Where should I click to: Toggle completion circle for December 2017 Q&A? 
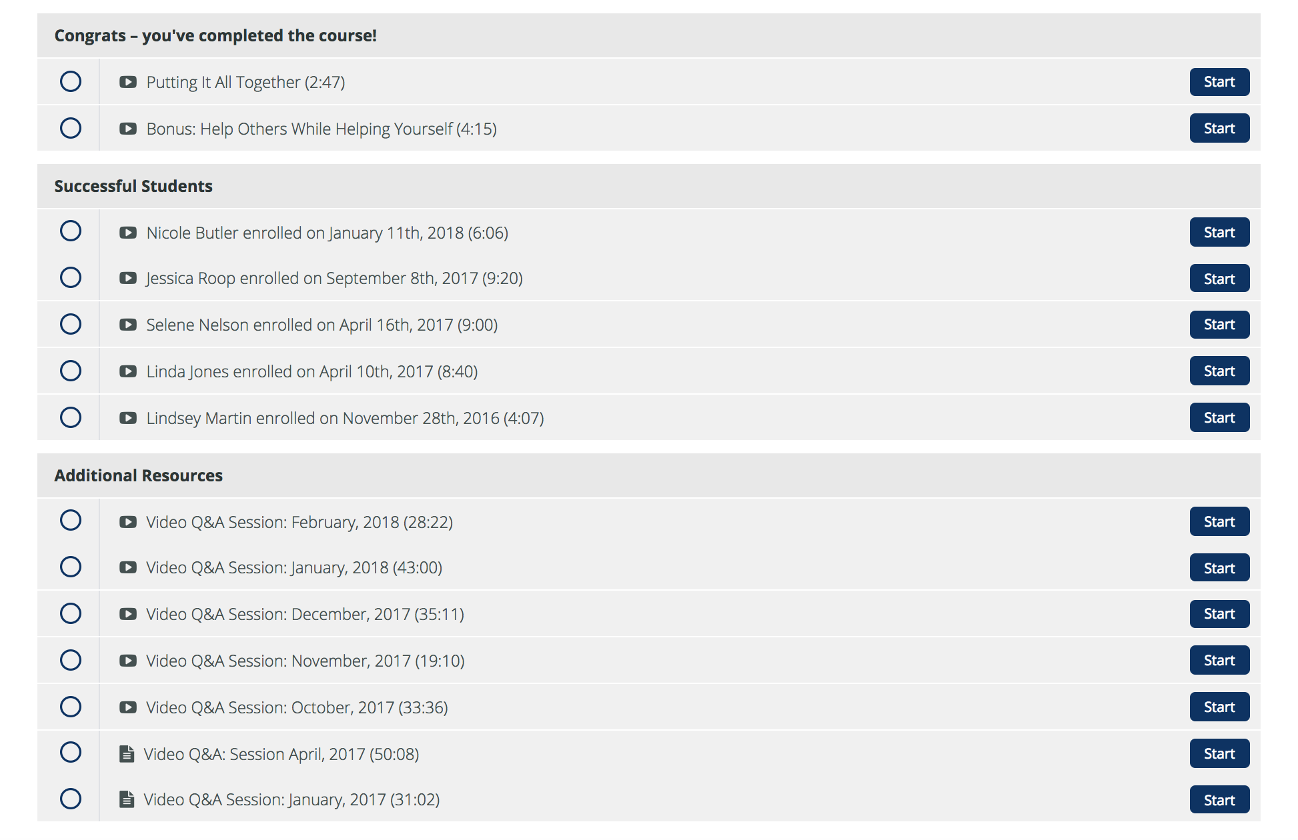point(71,613)
